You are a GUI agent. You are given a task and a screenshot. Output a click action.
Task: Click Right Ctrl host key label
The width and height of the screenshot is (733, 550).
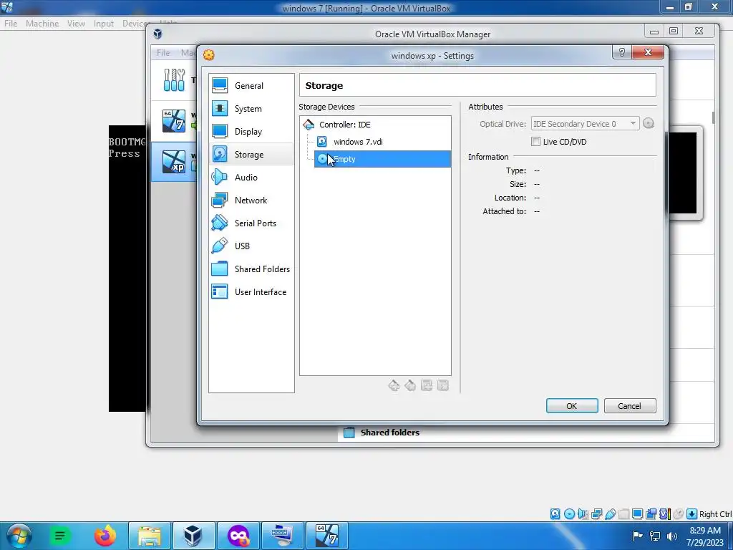(x=715, y=514)
